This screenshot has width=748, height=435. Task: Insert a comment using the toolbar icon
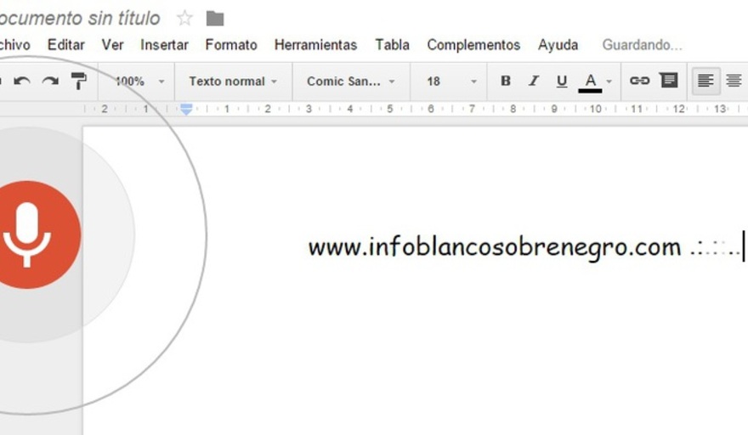(x=668, y=80)
